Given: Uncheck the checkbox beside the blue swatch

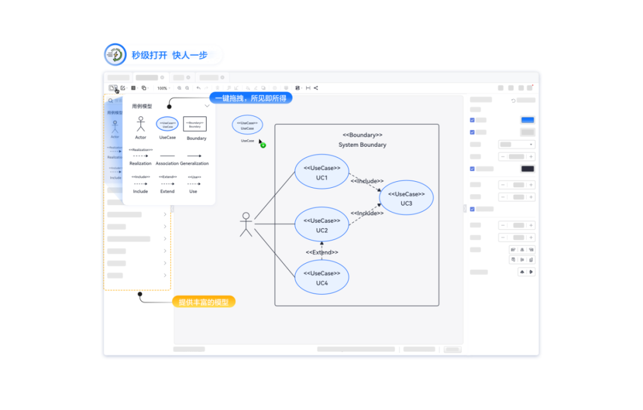Looking at the screenshot, I should (472, 120).
